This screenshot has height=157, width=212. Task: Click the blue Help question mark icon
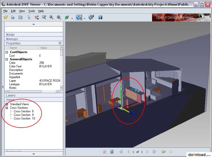[x=100, y=17]
